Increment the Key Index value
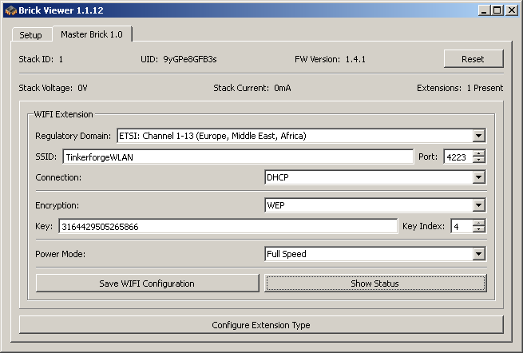This screenshot has width=523, height=353. [479, 223]
